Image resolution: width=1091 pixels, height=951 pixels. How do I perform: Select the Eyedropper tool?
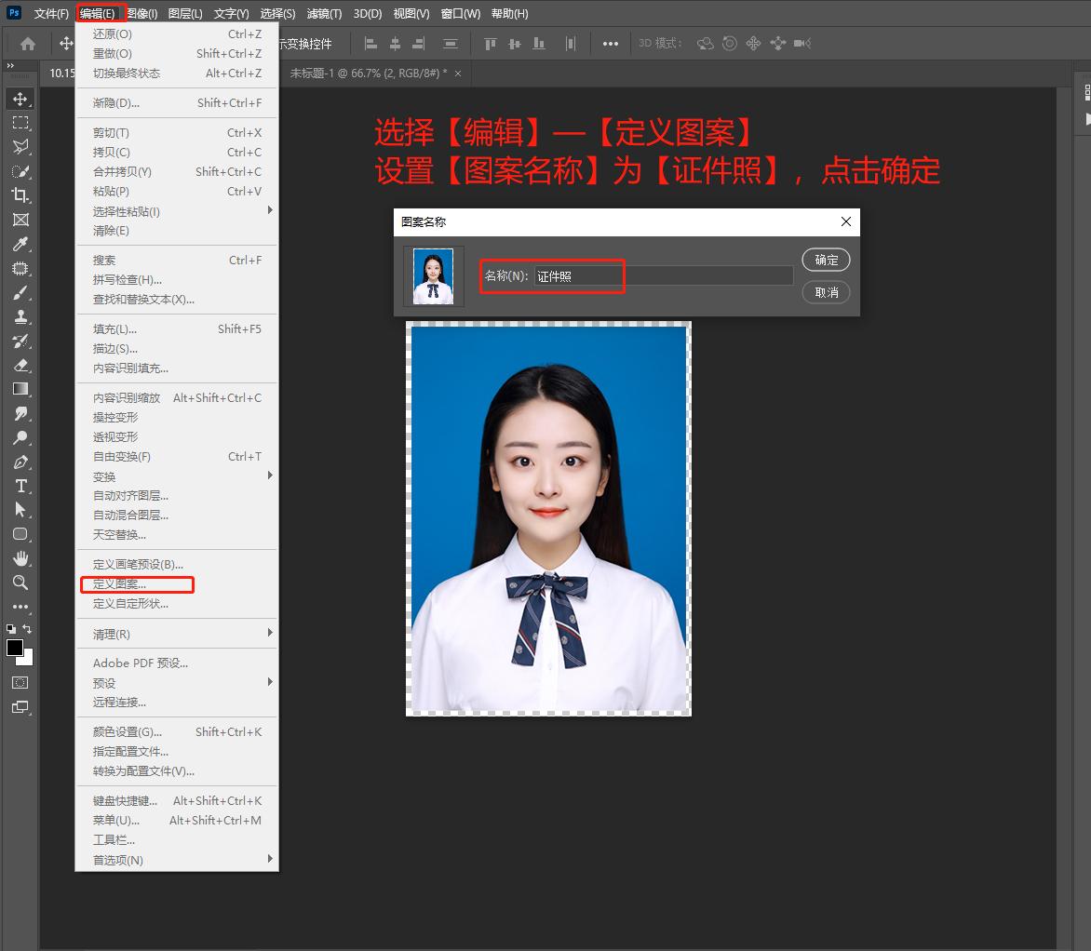point(20,244)
